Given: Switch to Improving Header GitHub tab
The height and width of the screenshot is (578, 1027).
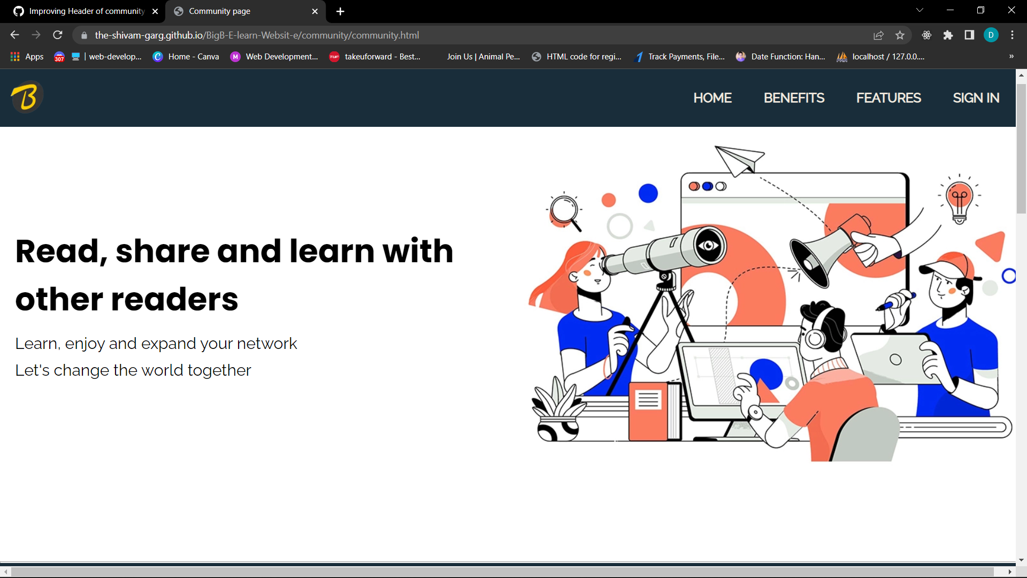Looking at the screenshot, I should click(x=86, y=11).
